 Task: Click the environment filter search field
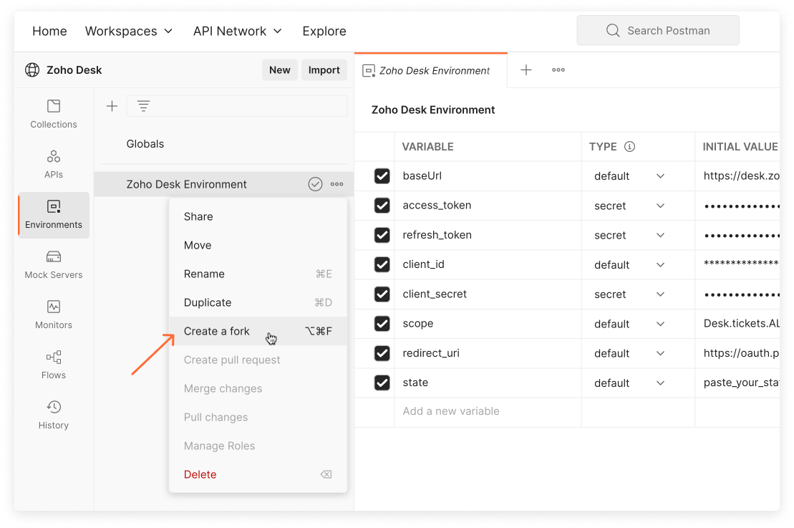coord(237,106)
